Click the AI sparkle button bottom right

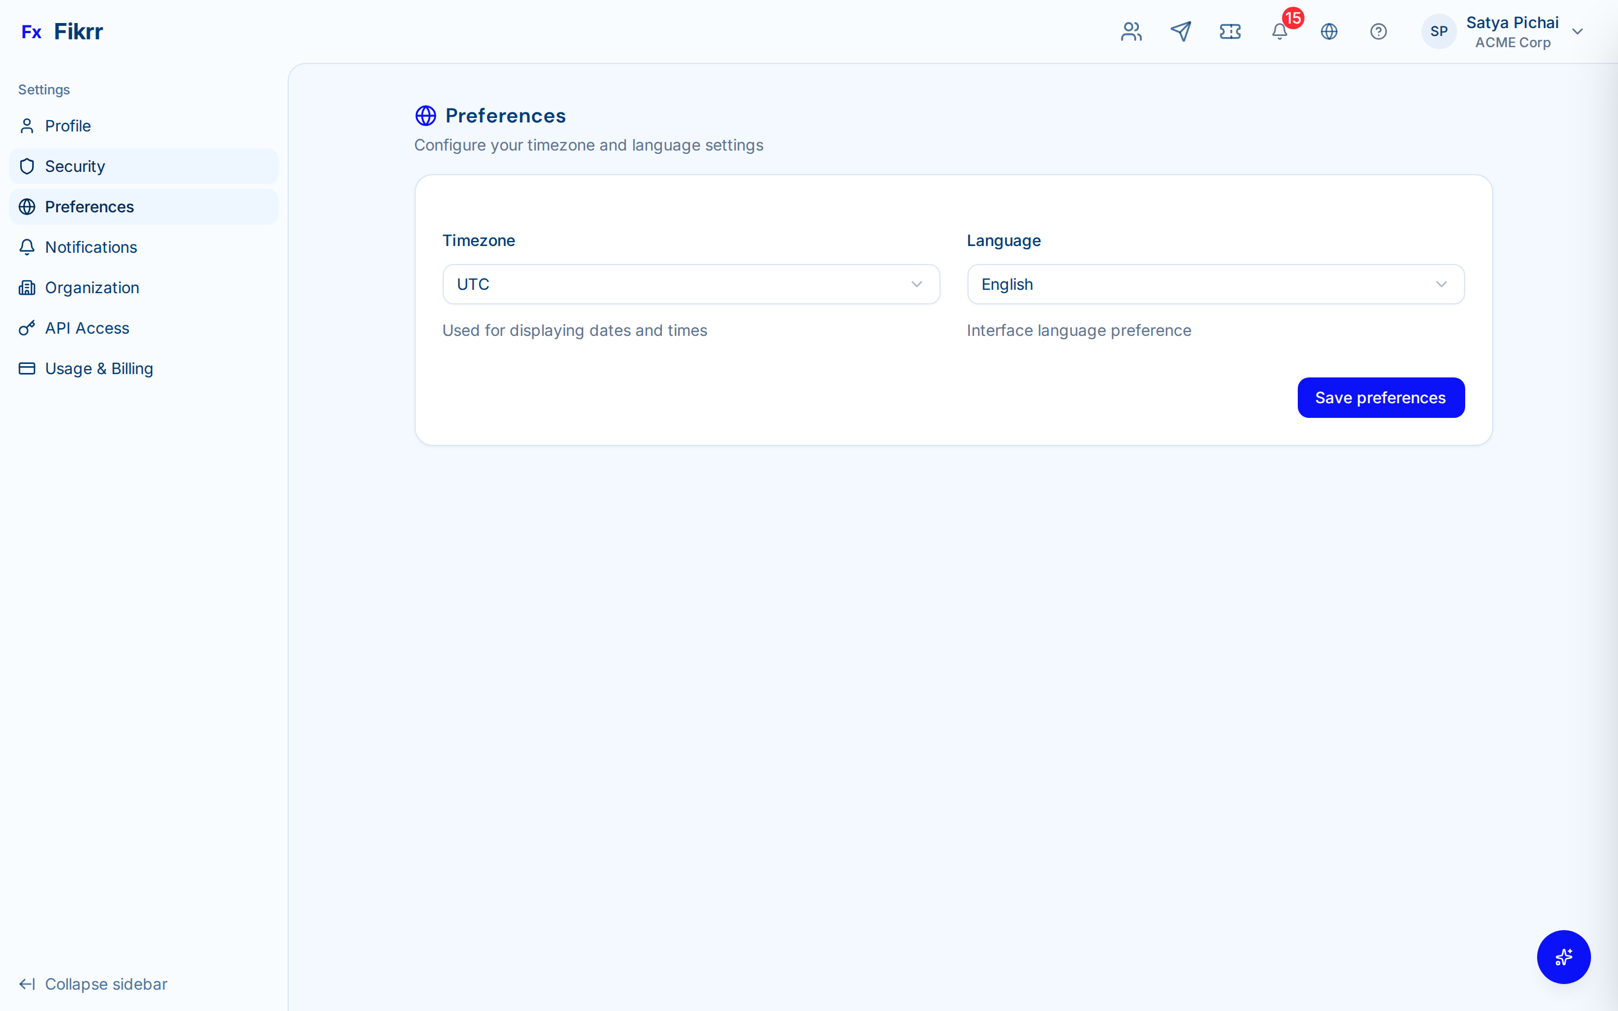pyautogui.click(x=1563, y=957)
